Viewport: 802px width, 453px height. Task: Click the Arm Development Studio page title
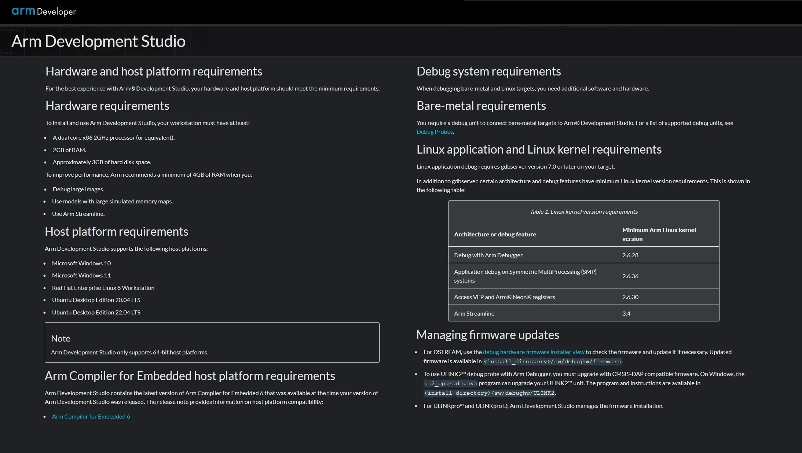point(98,41)
